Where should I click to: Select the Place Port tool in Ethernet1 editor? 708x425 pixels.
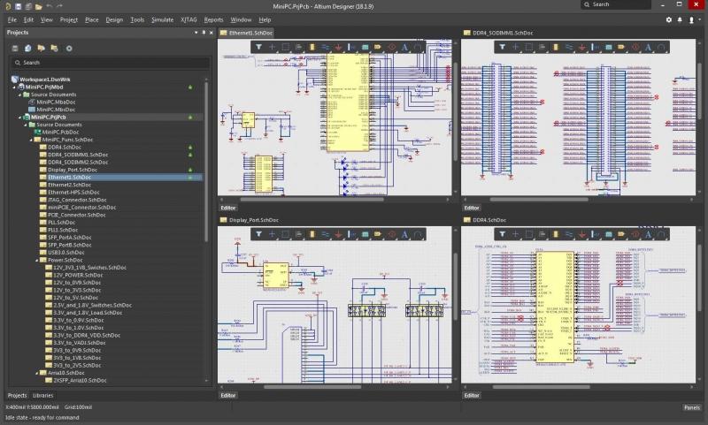tap(378, 47)
